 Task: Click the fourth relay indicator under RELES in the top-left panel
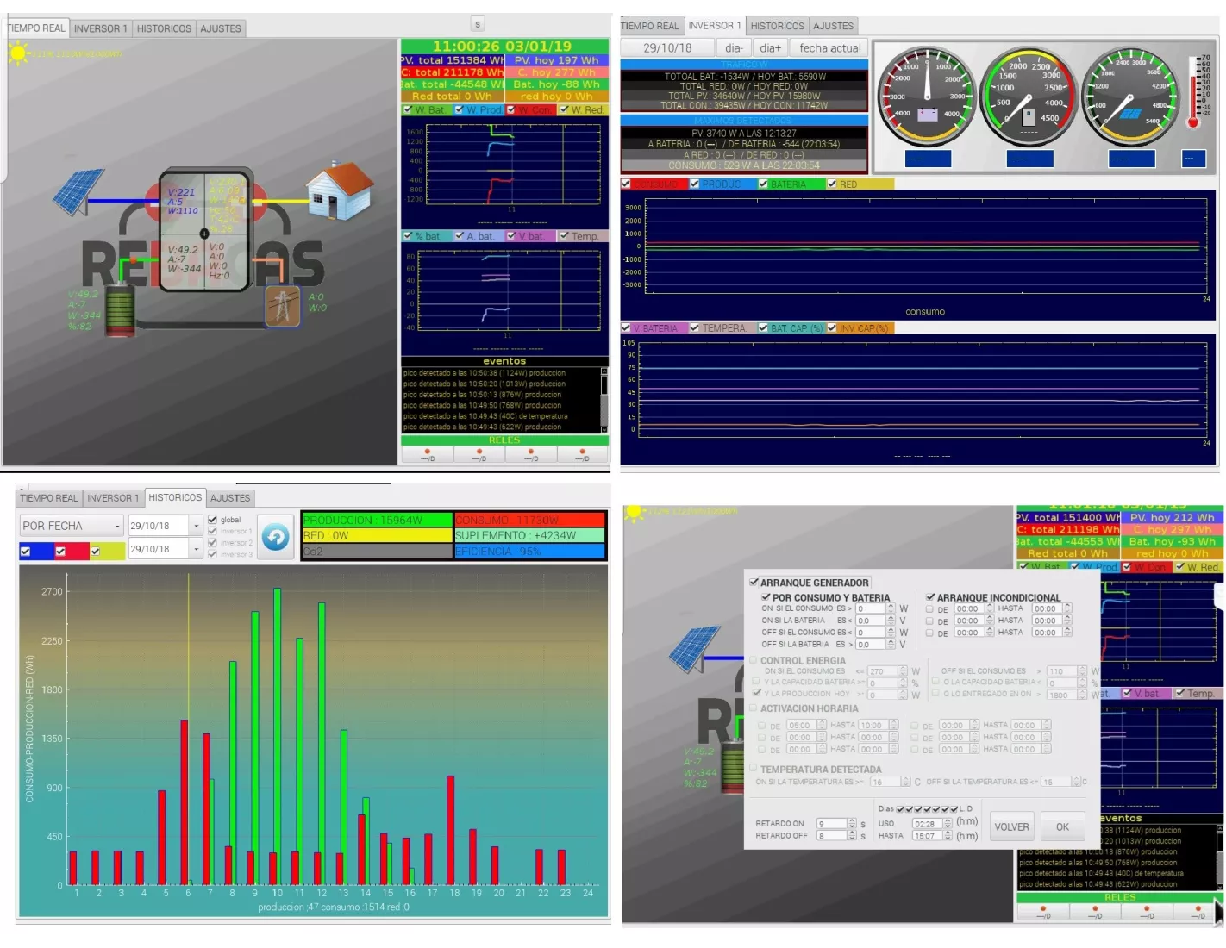click(583, 454)
